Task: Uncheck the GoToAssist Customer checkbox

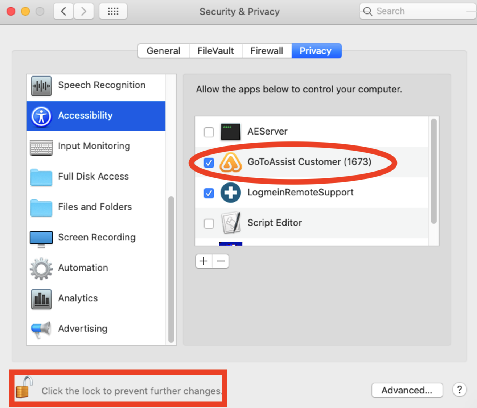Action: [209, 162]
